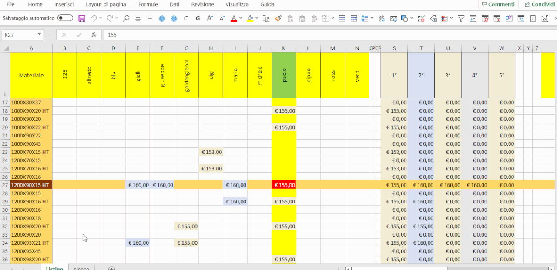Open the magnifier search tool
Screen dimensions: 557x270
pyautogui.click(x=126, y=18)
